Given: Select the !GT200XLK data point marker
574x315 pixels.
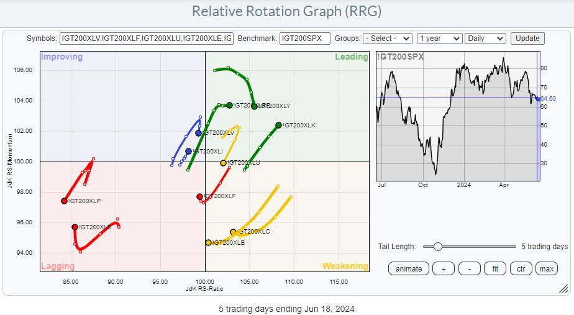Looking at the screenshot, I should point(278,126).
